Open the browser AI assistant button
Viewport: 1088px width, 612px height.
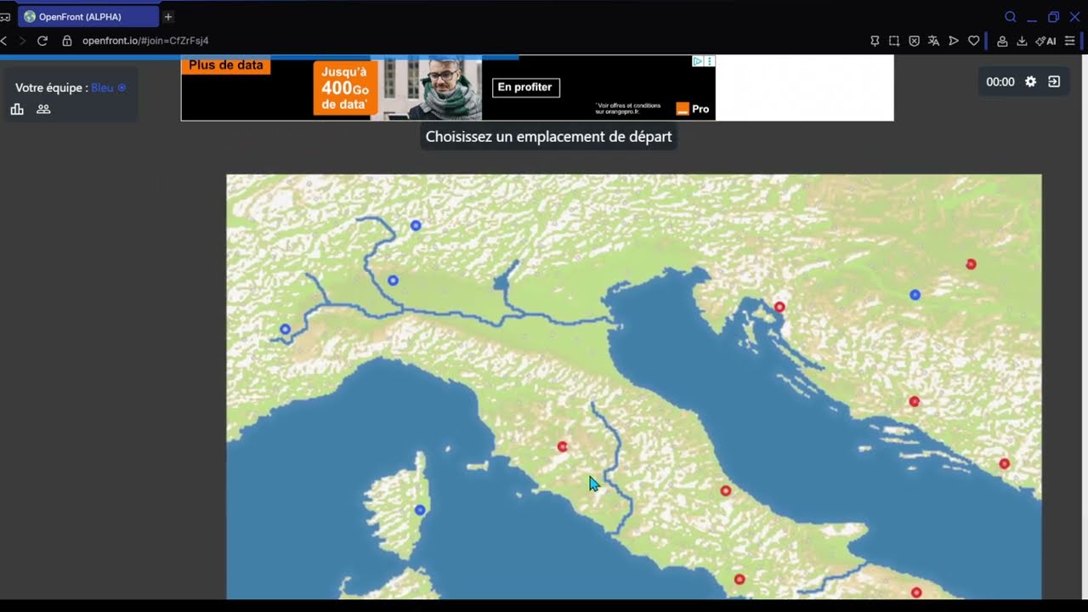click(x=1045, y=41)
